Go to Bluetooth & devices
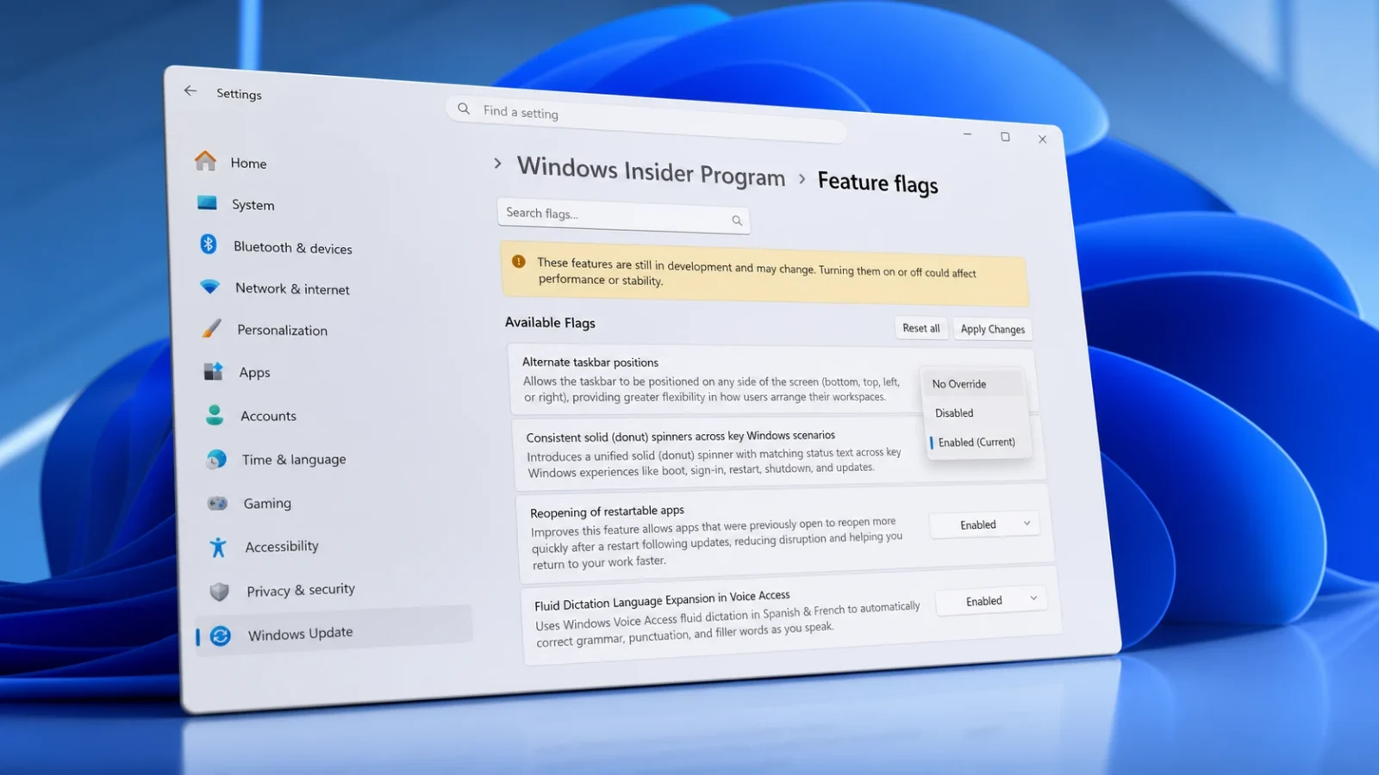1379x775 pixels. pyautogui.click(x=293, y=248)
